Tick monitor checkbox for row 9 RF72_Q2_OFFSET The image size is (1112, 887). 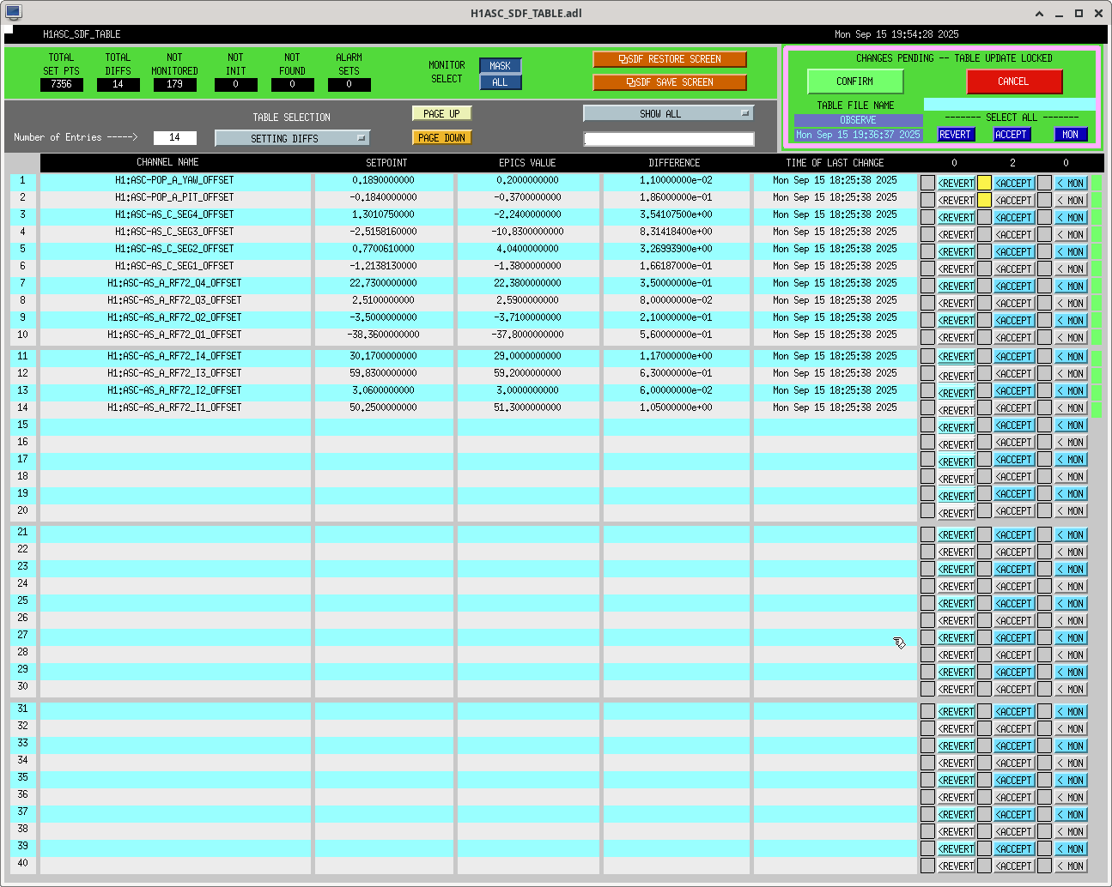coord(1044,320)
